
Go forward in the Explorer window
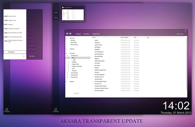tap(70, 34)
